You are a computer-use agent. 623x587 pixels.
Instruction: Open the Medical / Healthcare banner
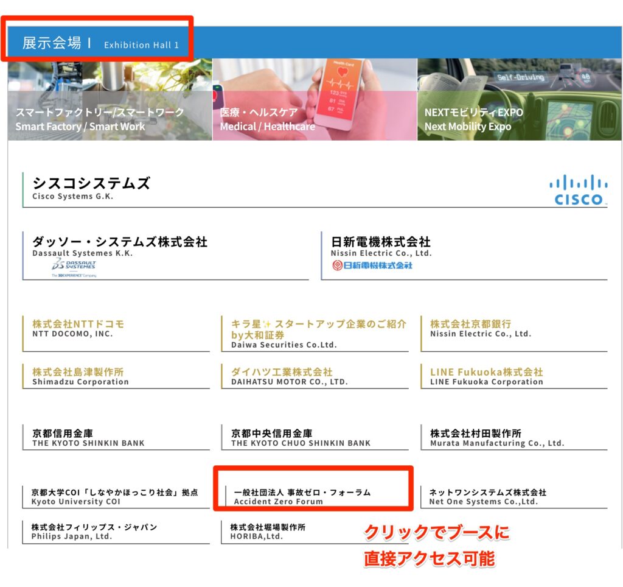(314, 100)
